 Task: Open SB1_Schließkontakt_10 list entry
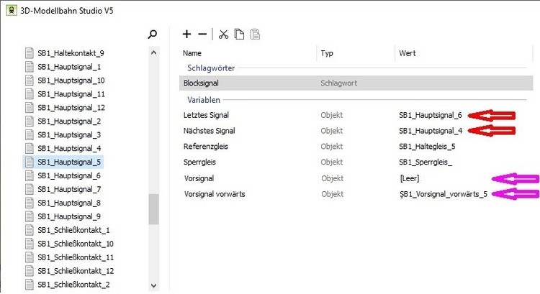(73, 244)
